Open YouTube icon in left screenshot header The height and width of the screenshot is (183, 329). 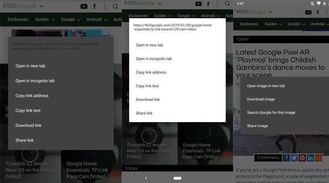pos(84,7)
